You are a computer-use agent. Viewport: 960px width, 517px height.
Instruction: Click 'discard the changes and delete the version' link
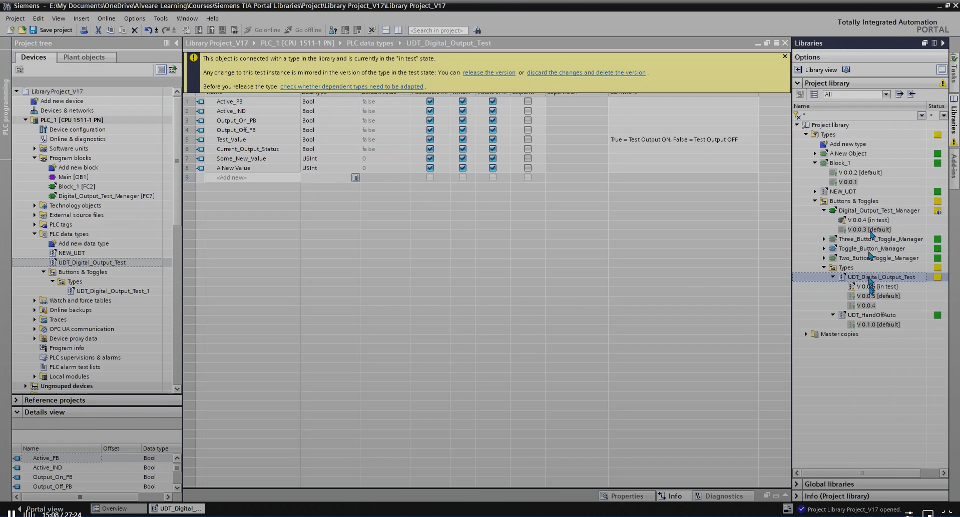(586, 72)
